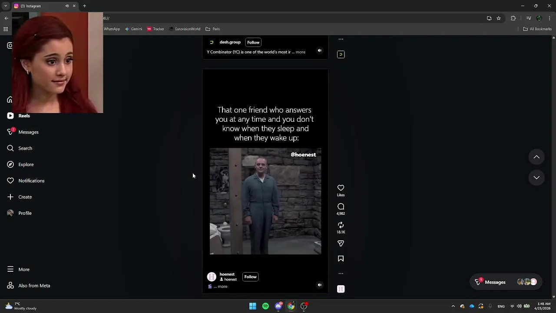Open the Chrome tab search dropdown

pyautogui.click(x=6, y=6)
